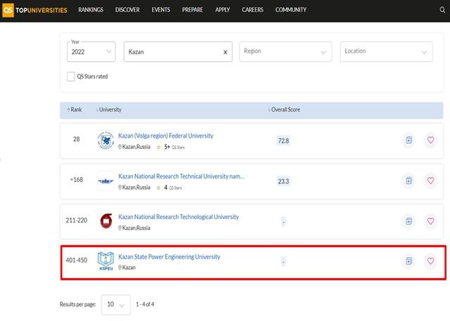This screenshot has width=450, height=321.
Task: Add Kazan Federal University to compare
Action: coord(408,140)
